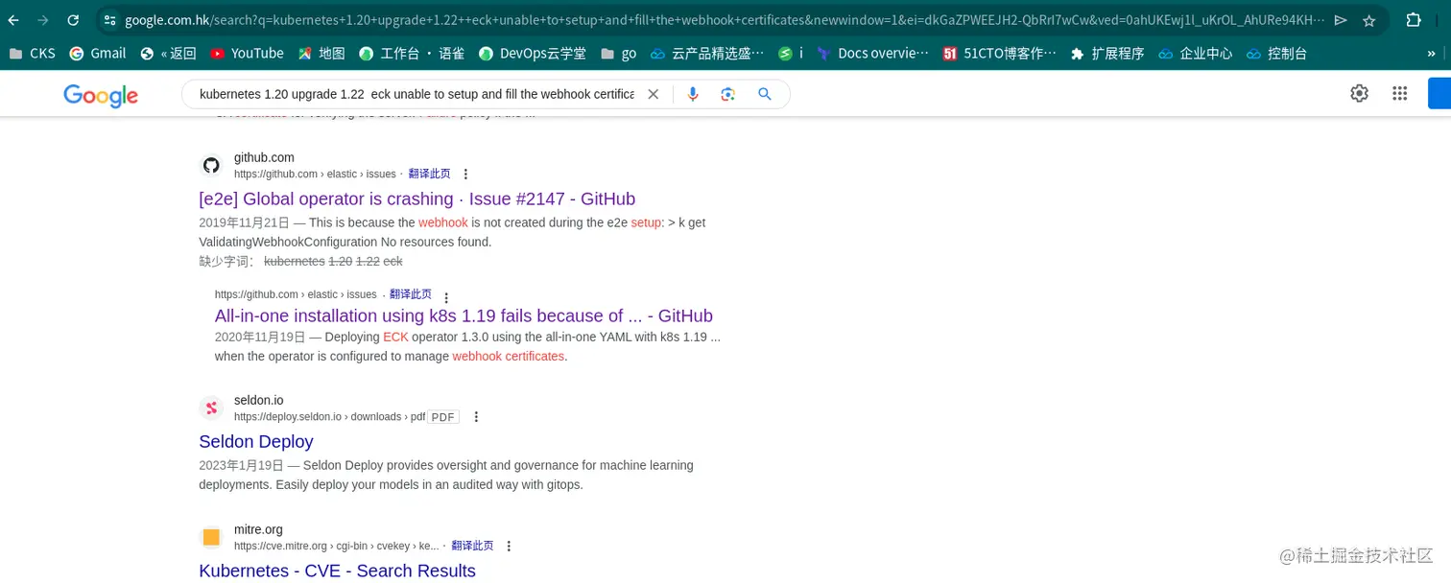This screenshot has height=583, width=1451.
Task: Go forward in browser history
Action: tap(43, 20)
